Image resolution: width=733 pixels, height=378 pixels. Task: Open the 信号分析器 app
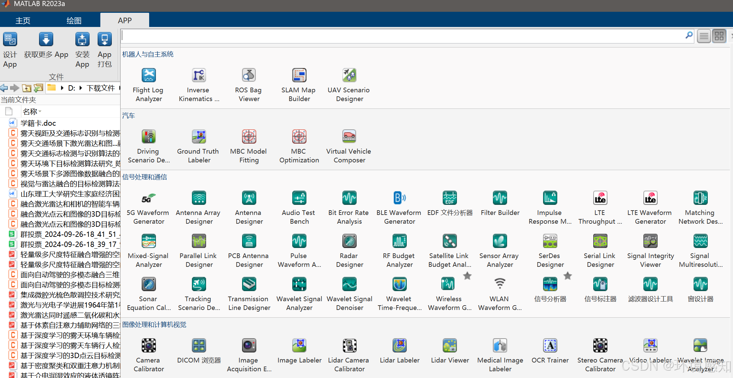[550, 289]
